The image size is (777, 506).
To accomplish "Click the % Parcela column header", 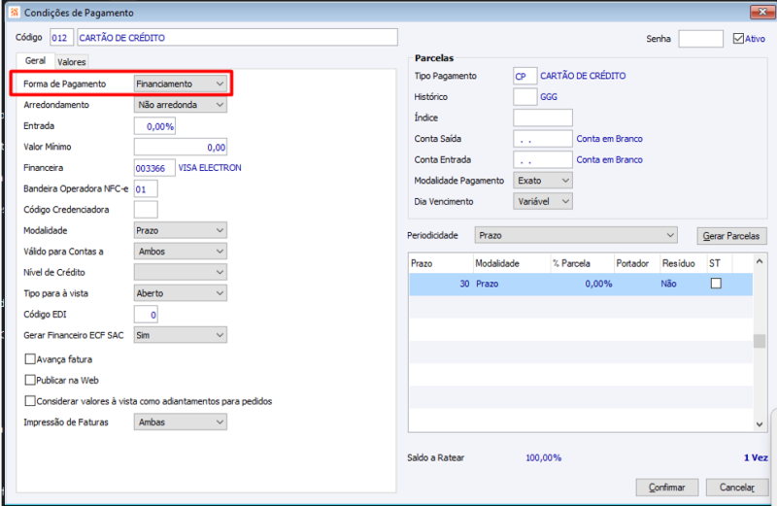I will pos(583,263).
